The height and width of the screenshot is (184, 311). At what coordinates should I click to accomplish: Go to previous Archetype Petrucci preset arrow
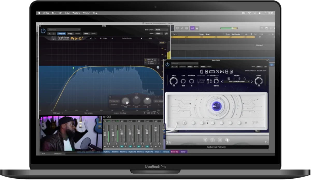click(222, 82)
